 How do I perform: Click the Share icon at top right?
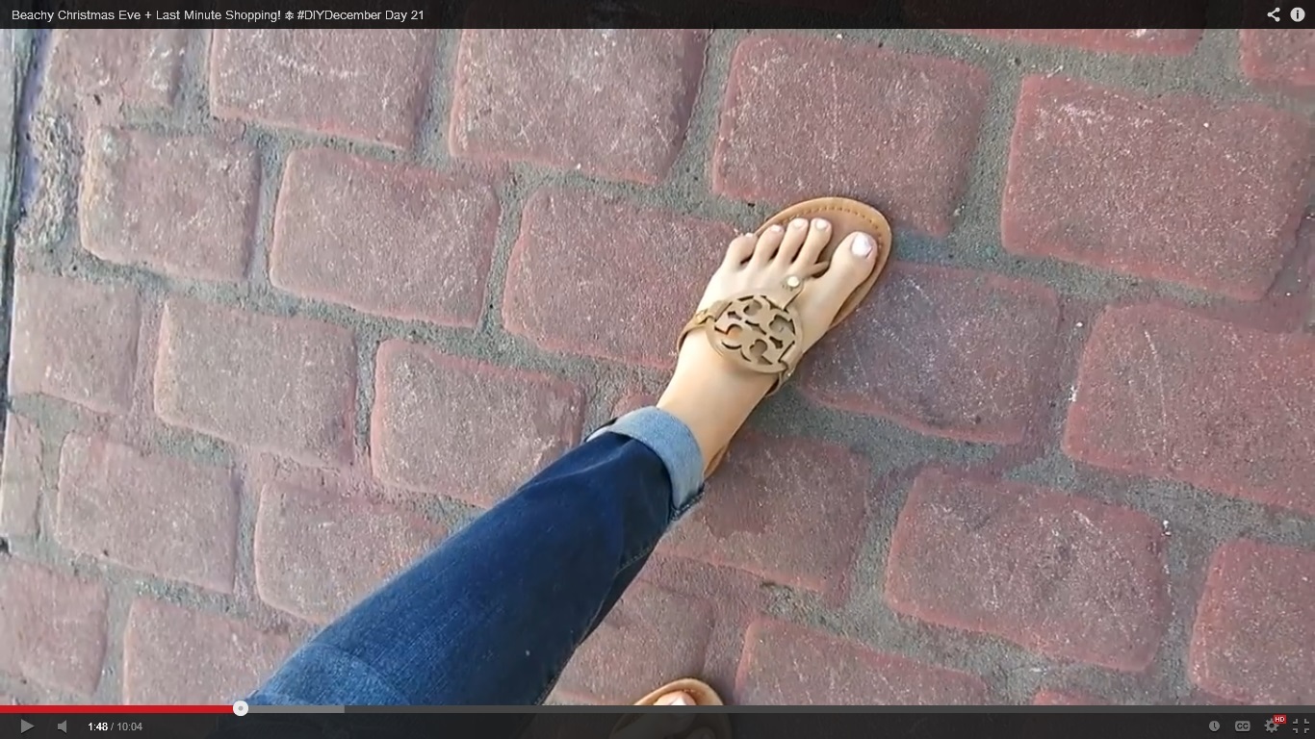[x=1274, y=14]
